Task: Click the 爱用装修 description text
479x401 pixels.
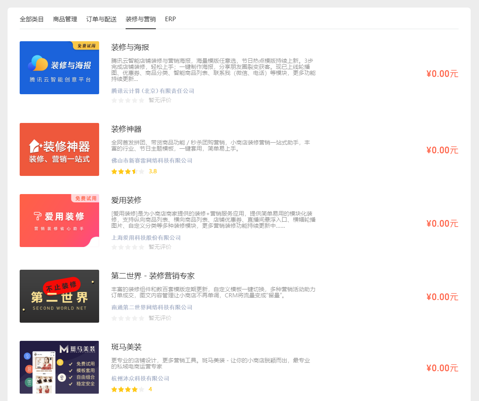Action: click(x=213, y=220)
